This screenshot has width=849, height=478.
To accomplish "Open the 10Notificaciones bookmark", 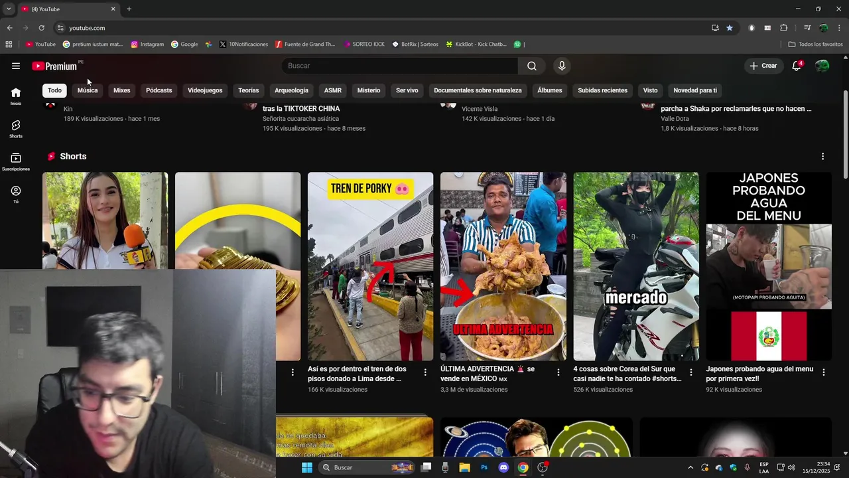I will point(243,44).
